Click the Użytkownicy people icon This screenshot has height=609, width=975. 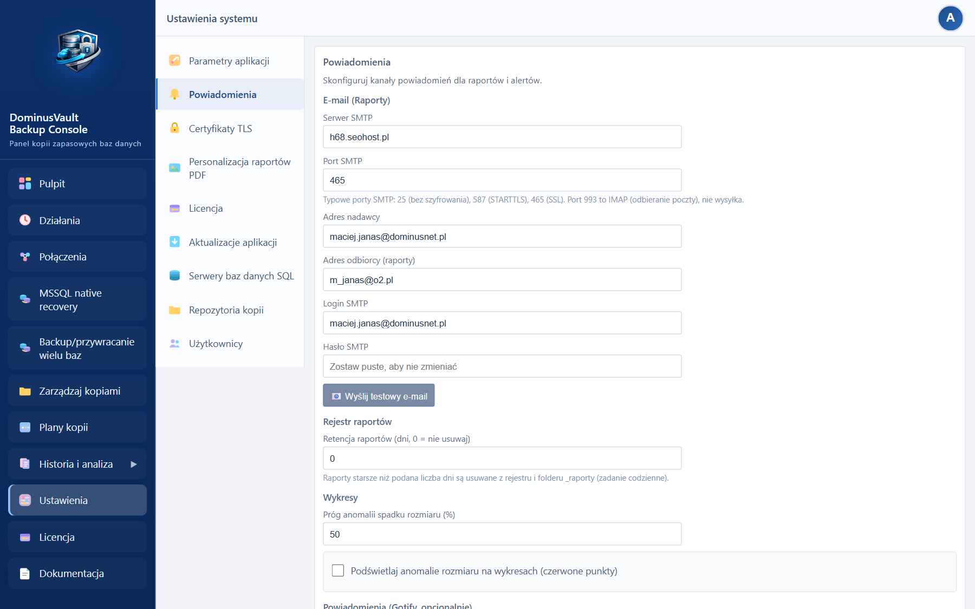click(x=174, y=343)
